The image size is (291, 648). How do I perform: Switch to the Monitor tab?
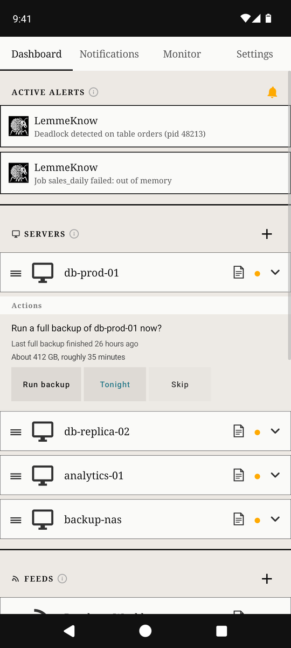coord(182,54)
